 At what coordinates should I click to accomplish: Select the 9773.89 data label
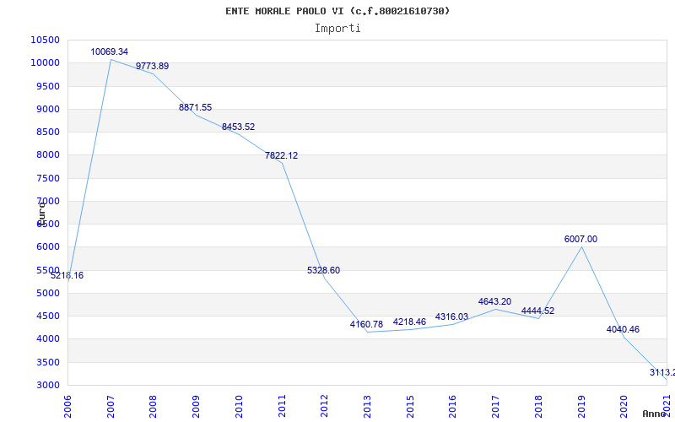point(153,67)
